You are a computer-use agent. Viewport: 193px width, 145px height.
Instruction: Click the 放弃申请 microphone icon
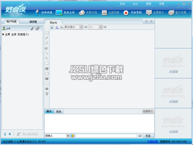(37, 13)
